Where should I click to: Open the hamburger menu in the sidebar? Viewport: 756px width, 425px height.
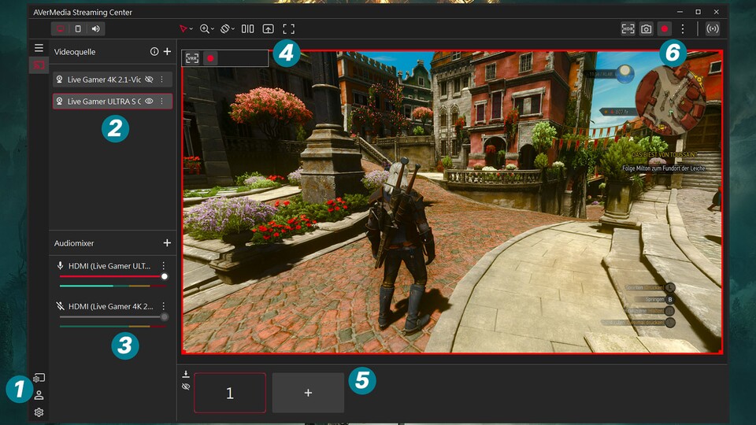pyautogui.click(x=39, y=48)
